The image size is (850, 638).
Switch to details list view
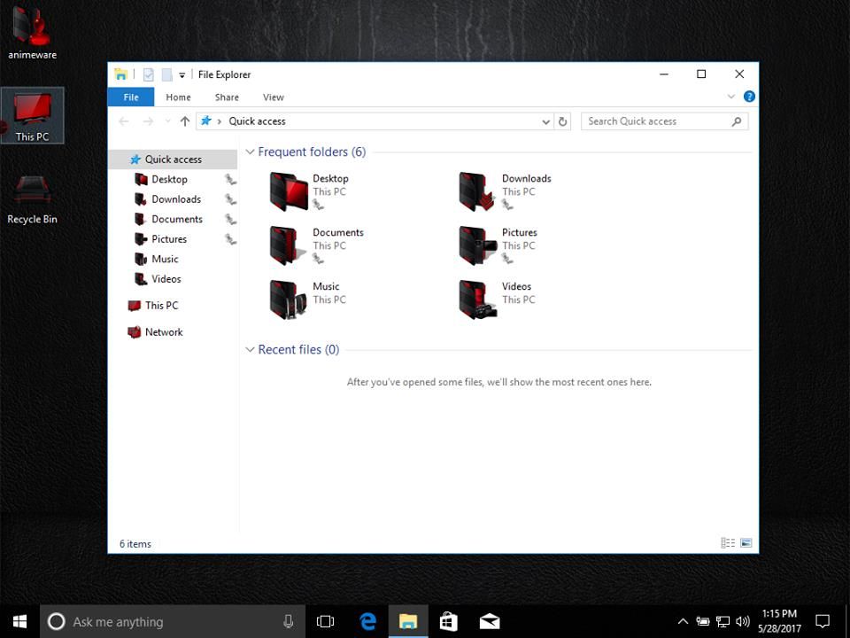pyautogui.click(x=728, y=543)
